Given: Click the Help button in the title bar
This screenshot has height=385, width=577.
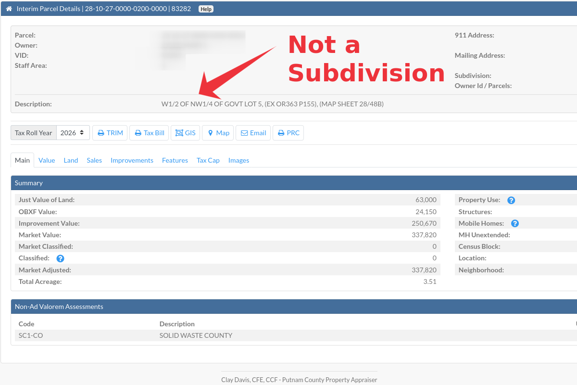Looking at the screenshot, I should pyautogui.click(x=206, y=8).
